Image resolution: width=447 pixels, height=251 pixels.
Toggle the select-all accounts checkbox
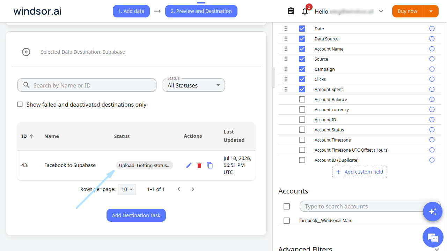[x=287, y=206]
